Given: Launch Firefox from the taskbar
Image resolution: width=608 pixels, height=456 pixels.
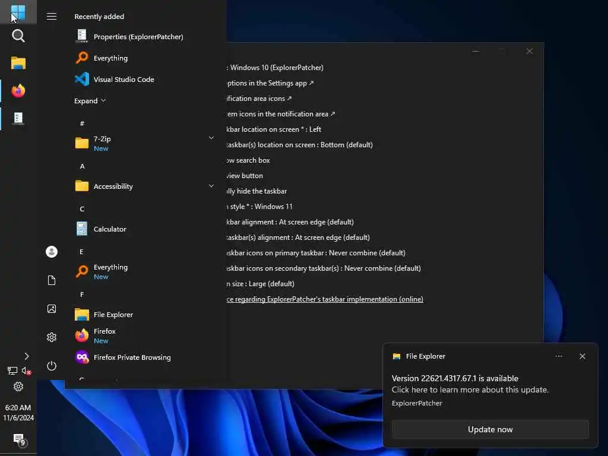Looking at the screenshot, I should pos(18,90).
